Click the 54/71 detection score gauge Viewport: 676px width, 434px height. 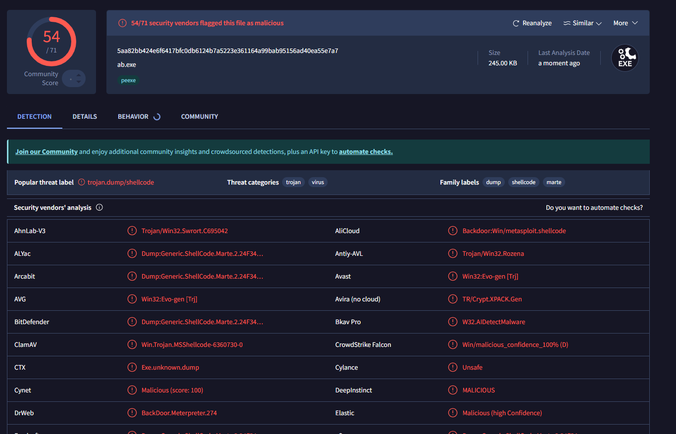point(51,42)
